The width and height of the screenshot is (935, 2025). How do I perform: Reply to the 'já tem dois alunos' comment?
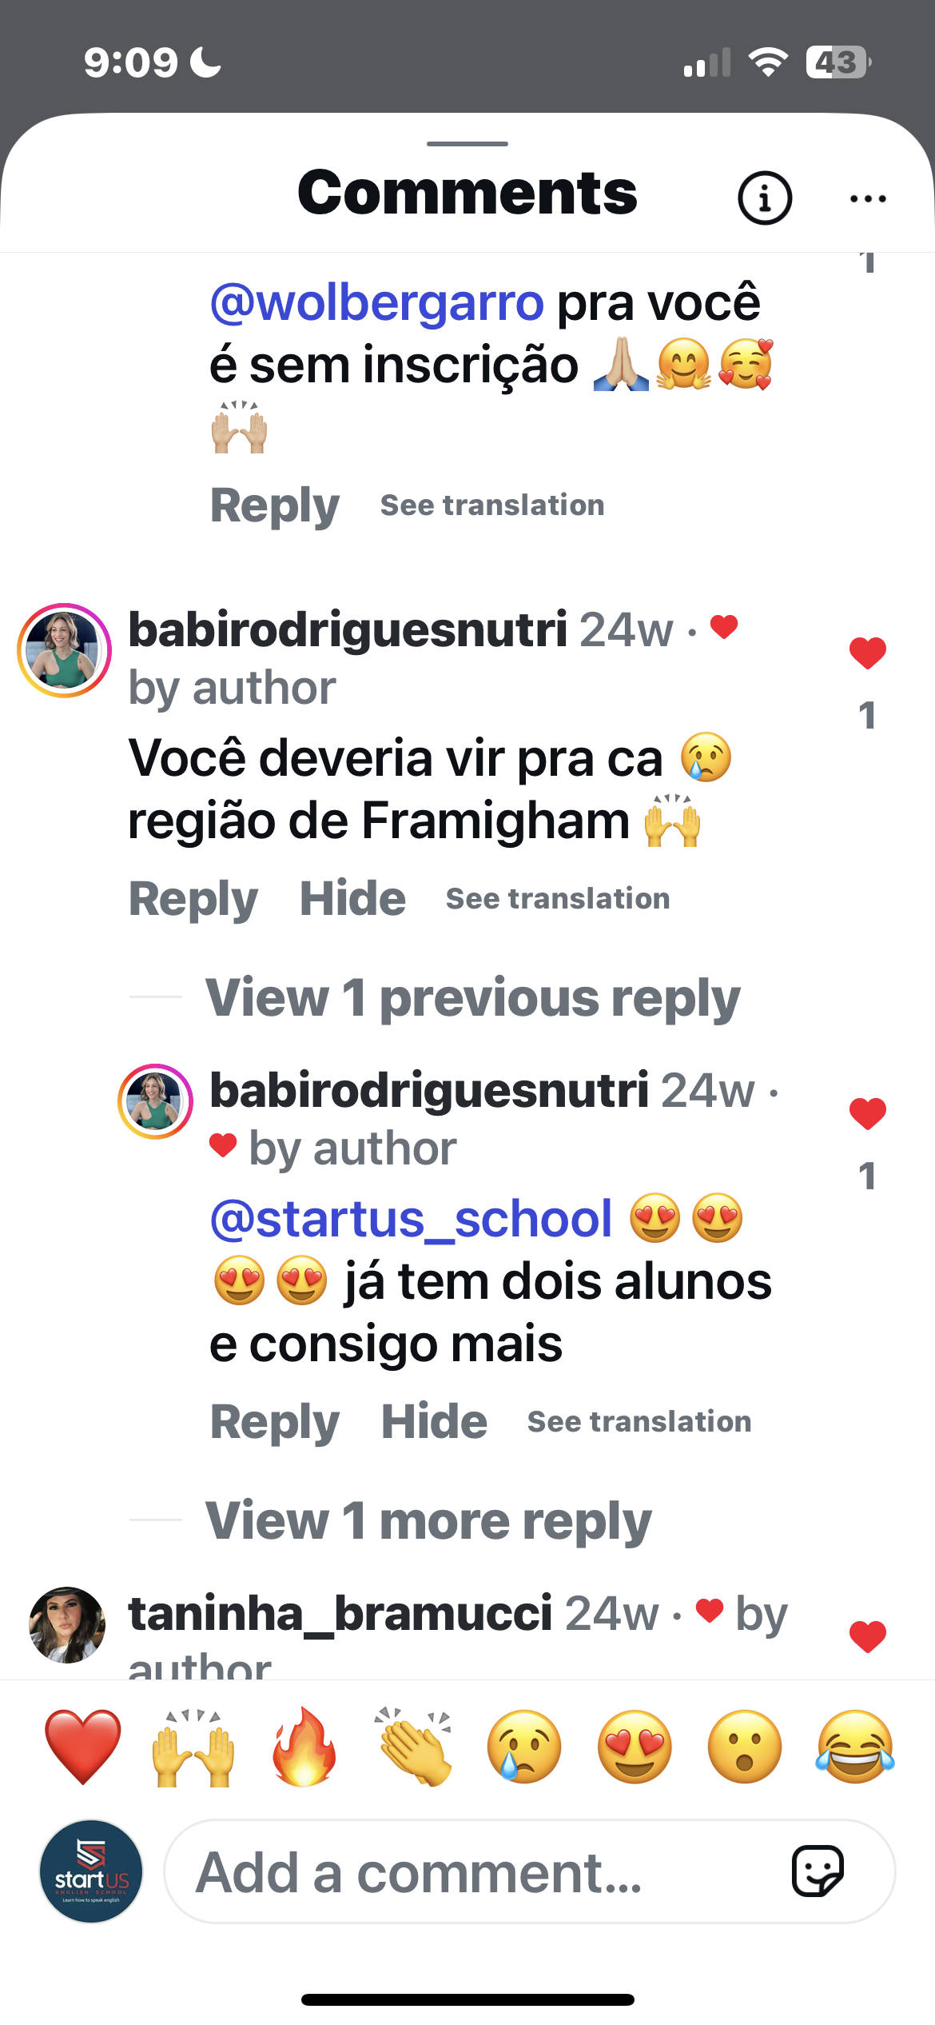click(x=274, y=1422)
